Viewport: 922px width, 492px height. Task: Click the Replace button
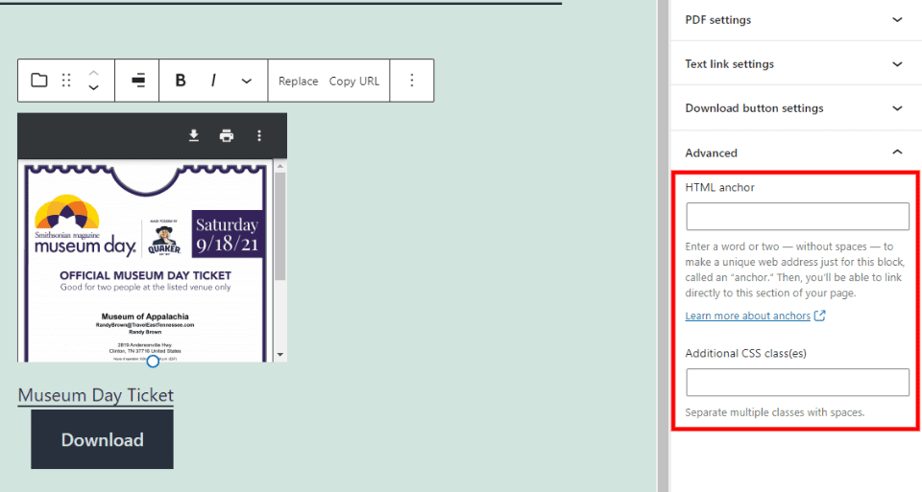click(298, 81)
